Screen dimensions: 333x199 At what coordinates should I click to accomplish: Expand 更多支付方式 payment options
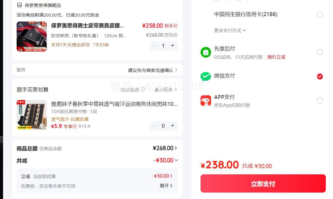230,30
